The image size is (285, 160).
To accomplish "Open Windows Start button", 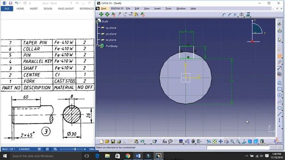I will point(5,156).
